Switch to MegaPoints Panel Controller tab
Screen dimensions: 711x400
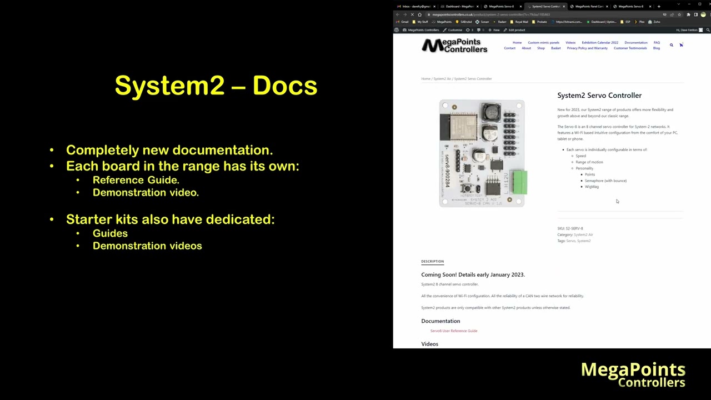coord(589,7)
